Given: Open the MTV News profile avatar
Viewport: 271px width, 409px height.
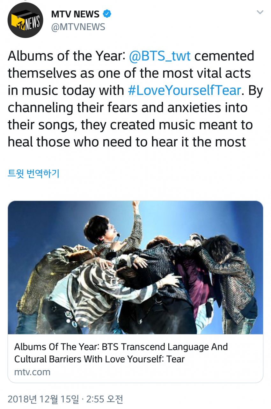Looking at the screenshot, I should (x=26, y=20).
